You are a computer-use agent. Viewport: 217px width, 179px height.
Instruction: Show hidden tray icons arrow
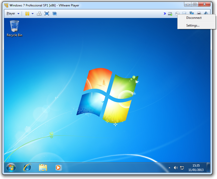coord(169,168)
